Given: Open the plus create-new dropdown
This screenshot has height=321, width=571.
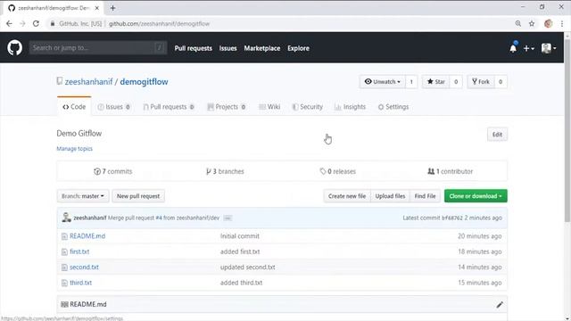Looking at the screenshot, I should [x=528, y=48].
